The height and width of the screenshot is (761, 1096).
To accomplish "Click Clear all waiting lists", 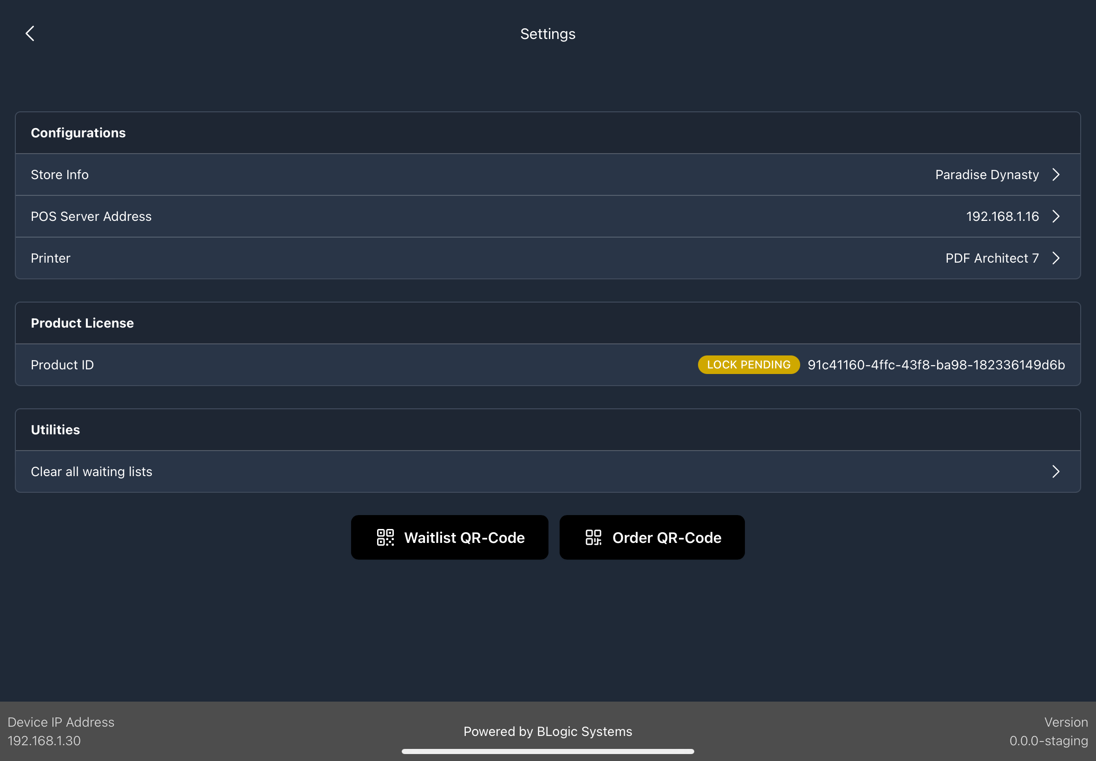I will tap(91, 471).
